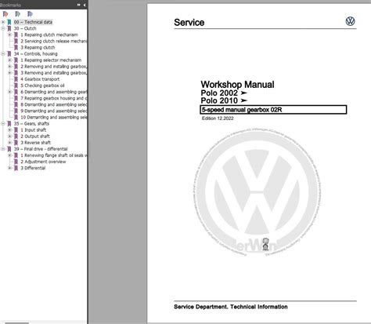371x324 pixels.
Task: Click the 'Bookmarks' panel title
Action: 10,5
